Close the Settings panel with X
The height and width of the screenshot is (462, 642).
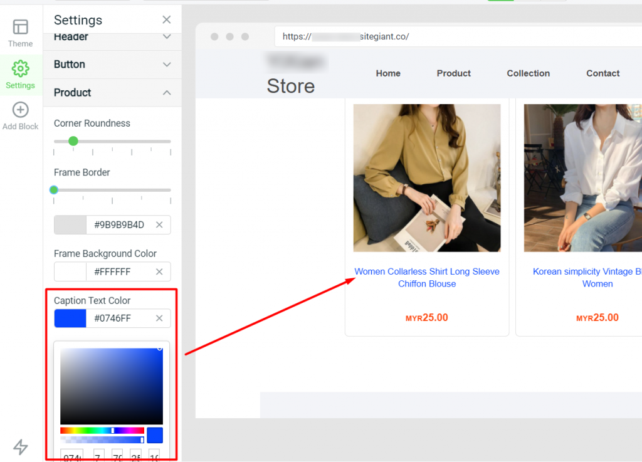166,19
